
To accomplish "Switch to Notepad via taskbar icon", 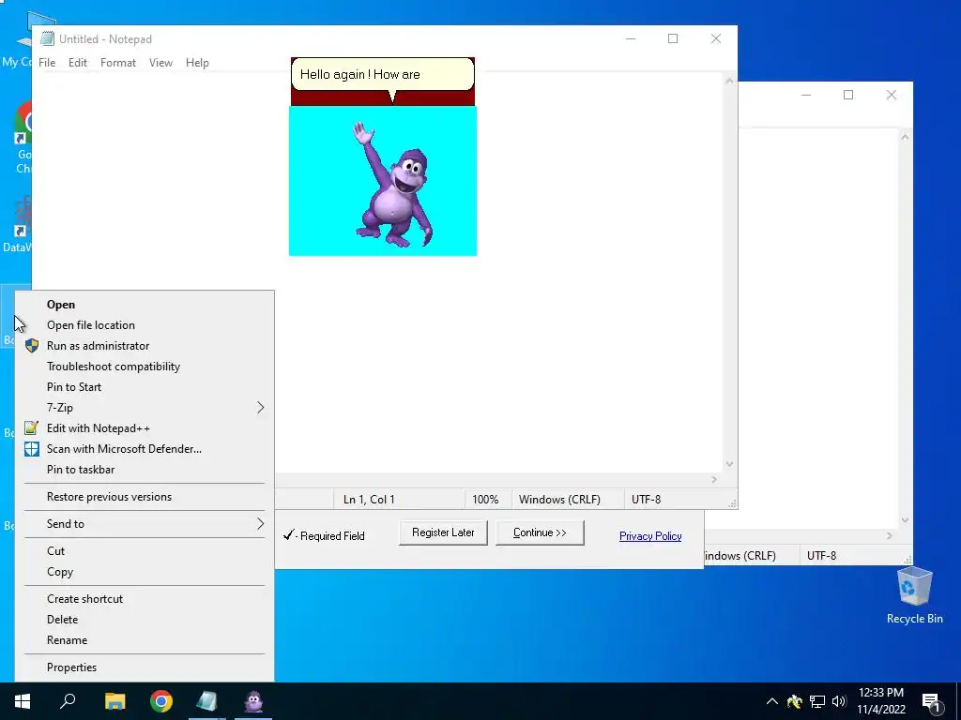I will coord(207,701).
